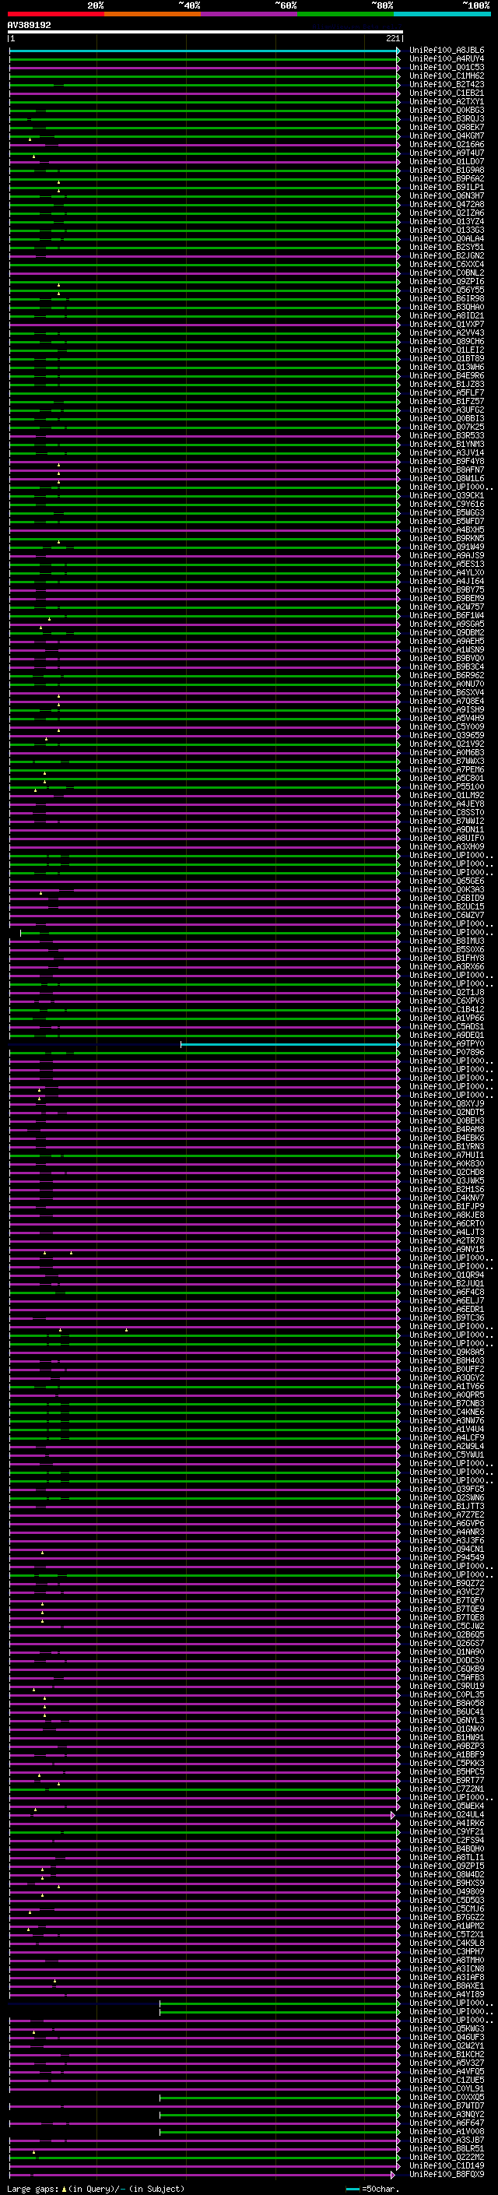Select hit label UniRef100_Q2CHD8
Viewport: 498px width, 2195px height.
pos(446,1172)
